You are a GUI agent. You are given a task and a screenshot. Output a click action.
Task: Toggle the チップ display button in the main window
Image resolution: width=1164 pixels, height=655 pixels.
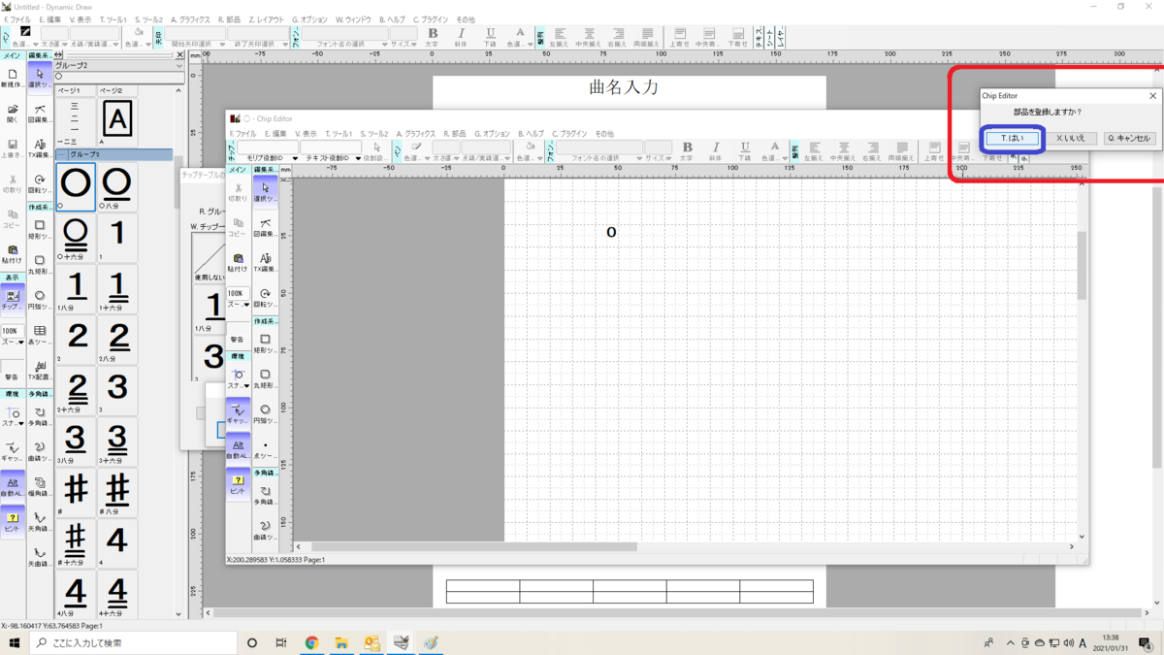pyautogui.click(x=12, y=299)
